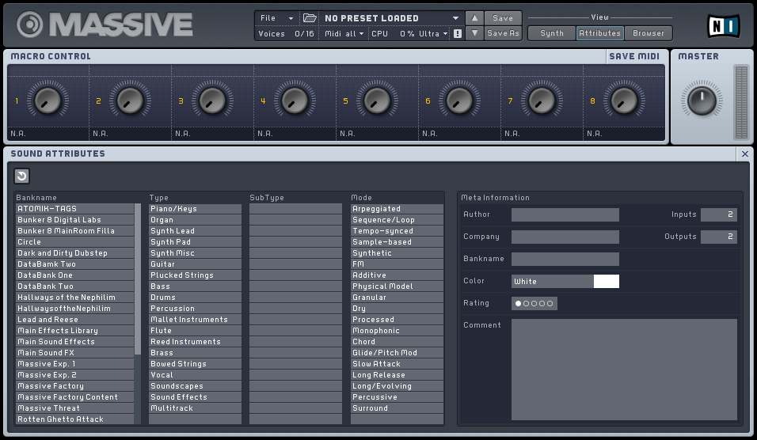Click the Save button
This screenshot has width=757, height=440.
tap(503, 18)
